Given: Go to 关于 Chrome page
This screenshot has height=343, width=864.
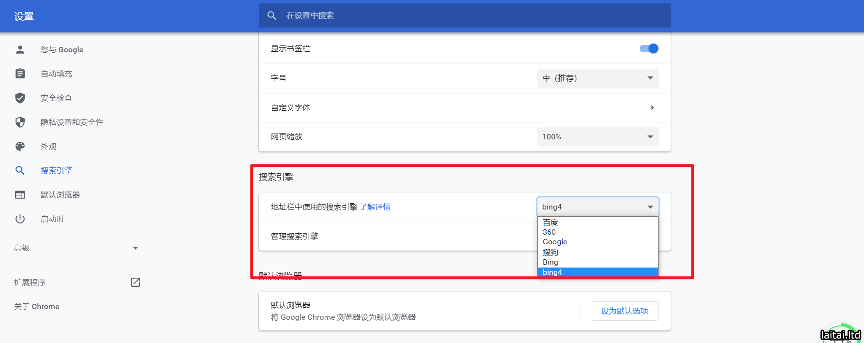Looking at the screenshot, I should coord(37,306).
